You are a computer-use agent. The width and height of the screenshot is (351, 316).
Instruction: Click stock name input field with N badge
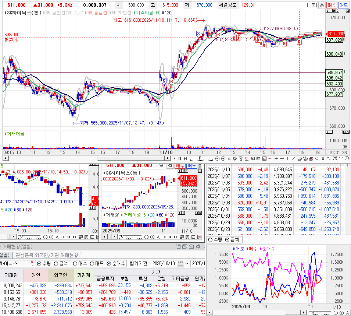[16, 264]
